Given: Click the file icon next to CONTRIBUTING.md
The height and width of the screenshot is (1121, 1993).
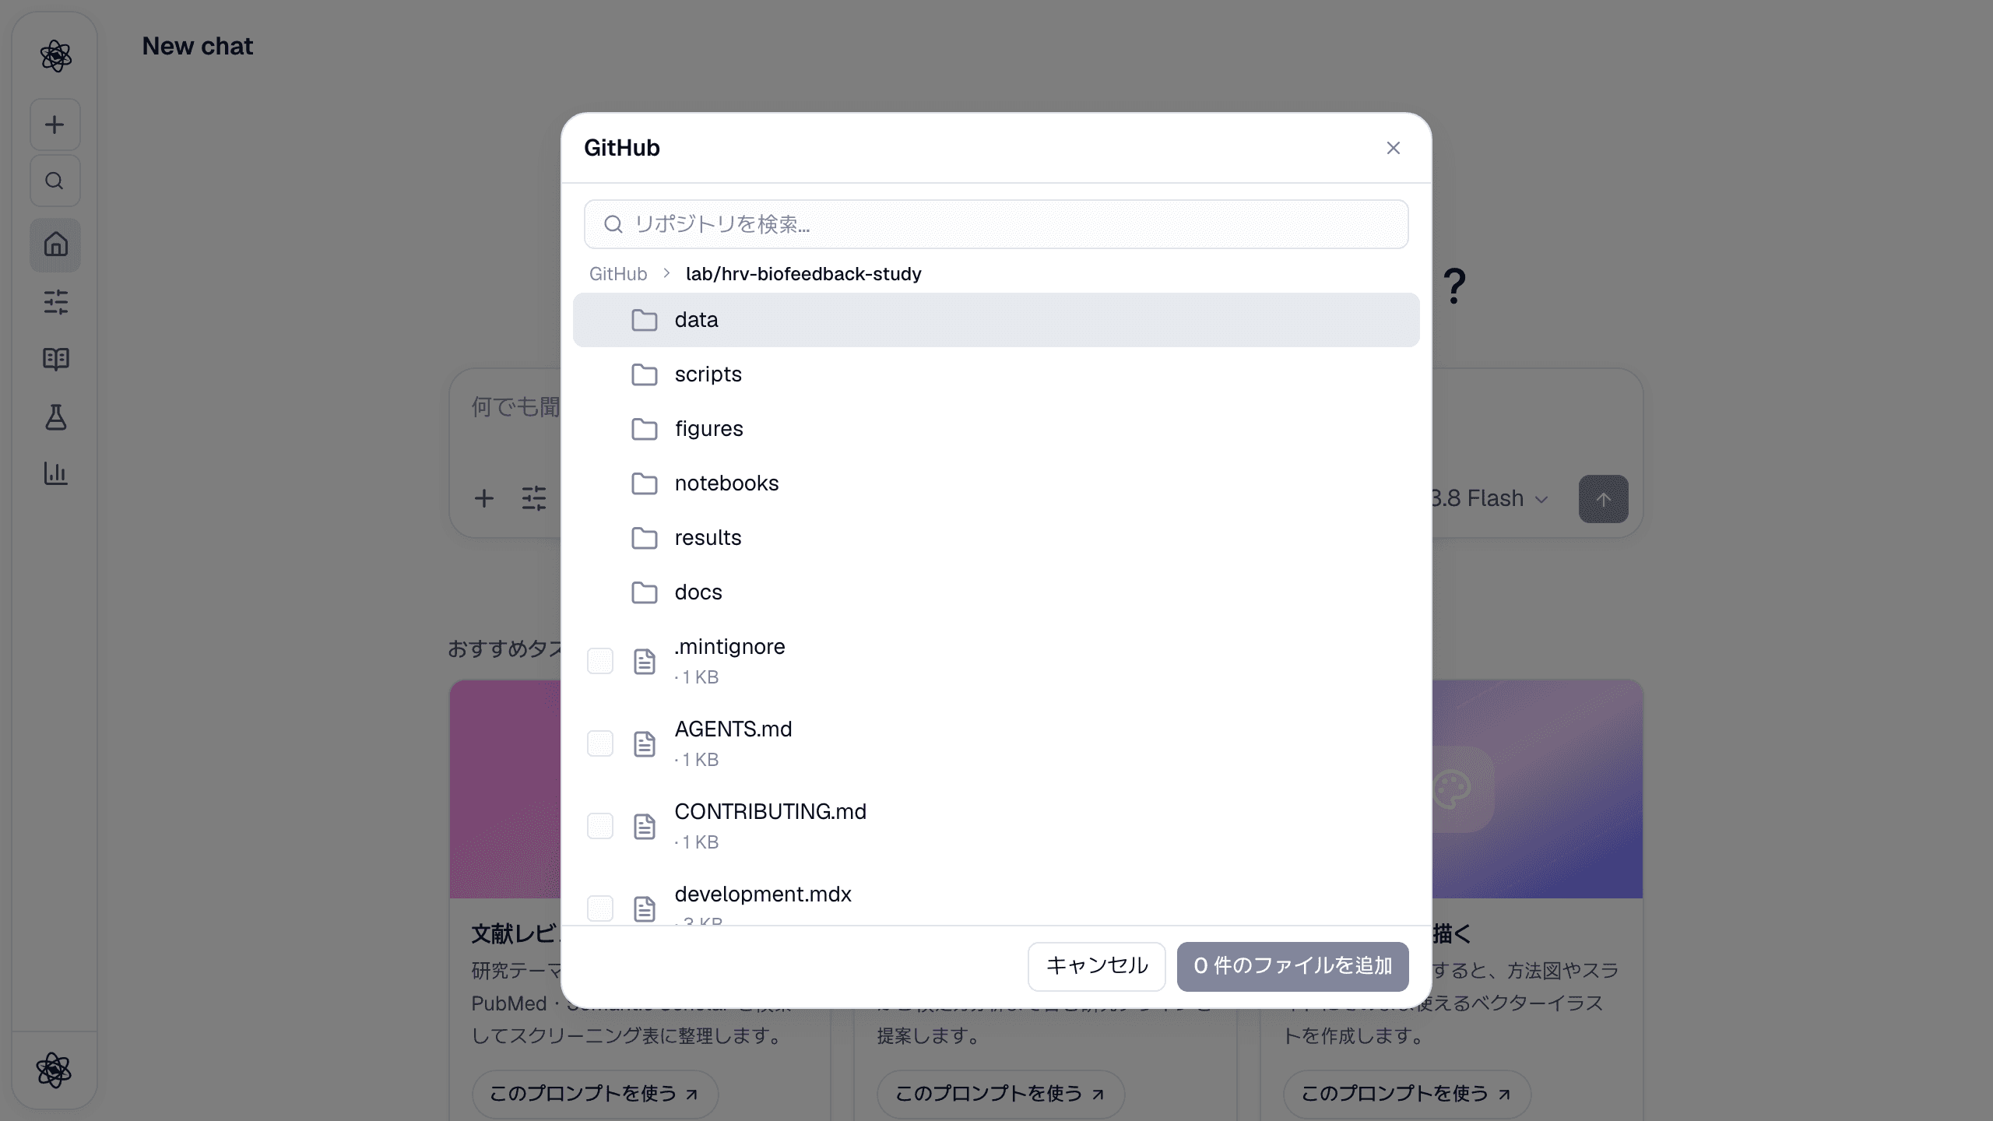Looking at the screenshot, I should tap(645, 826).
